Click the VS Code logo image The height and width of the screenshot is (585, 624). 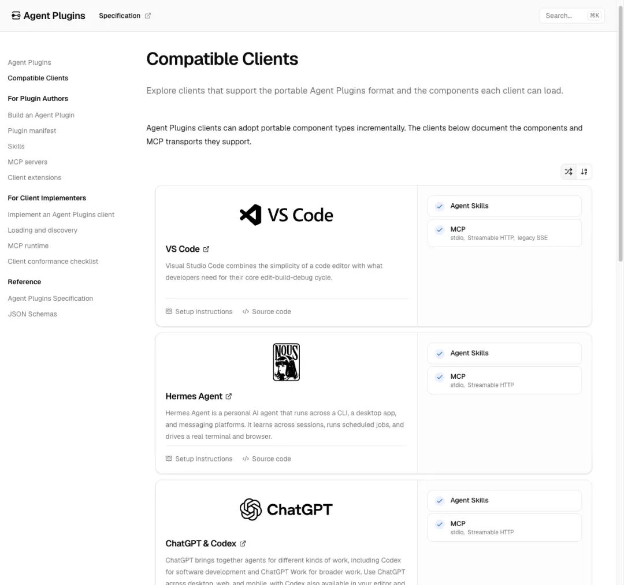click(286, 215)
